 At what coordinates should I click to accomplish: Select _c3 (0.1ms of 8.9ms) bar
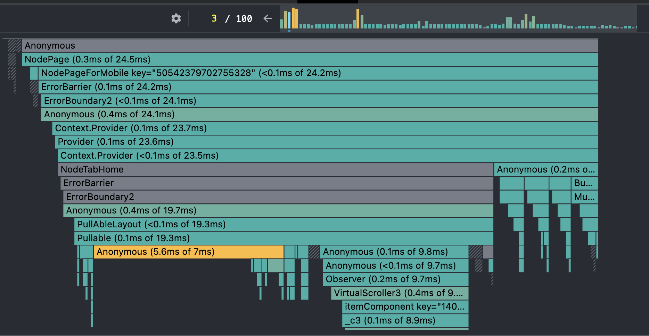(x=405, y=321)
